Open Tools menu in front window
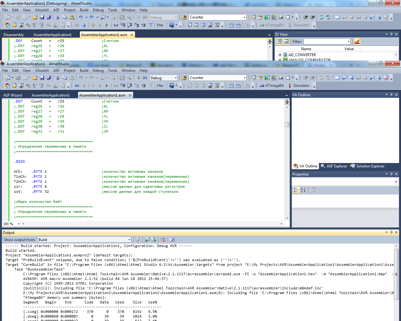 coord(112,71)
